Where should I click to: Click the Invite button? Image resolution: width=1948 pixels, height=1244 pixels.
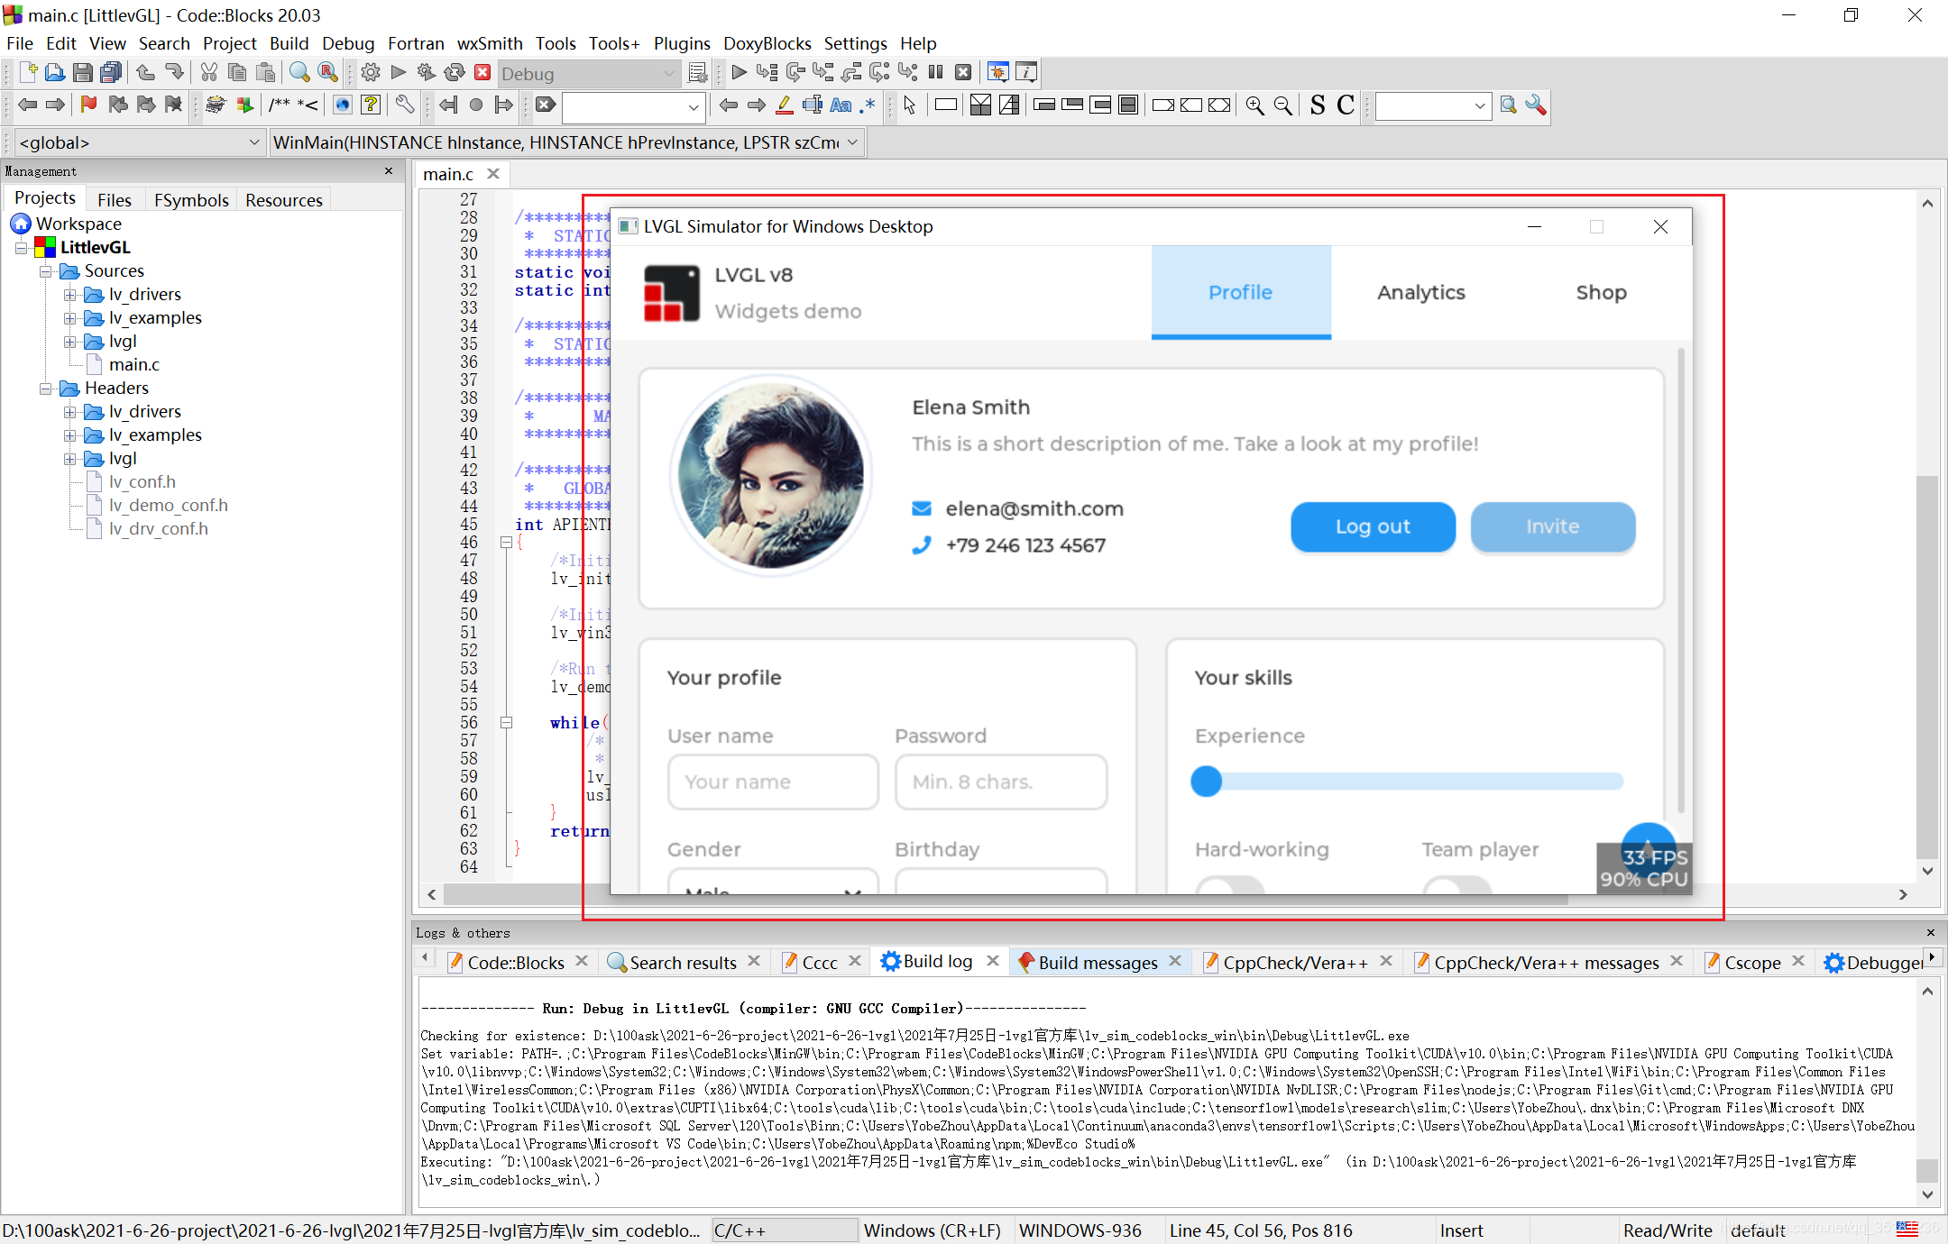pos(1552,526)
